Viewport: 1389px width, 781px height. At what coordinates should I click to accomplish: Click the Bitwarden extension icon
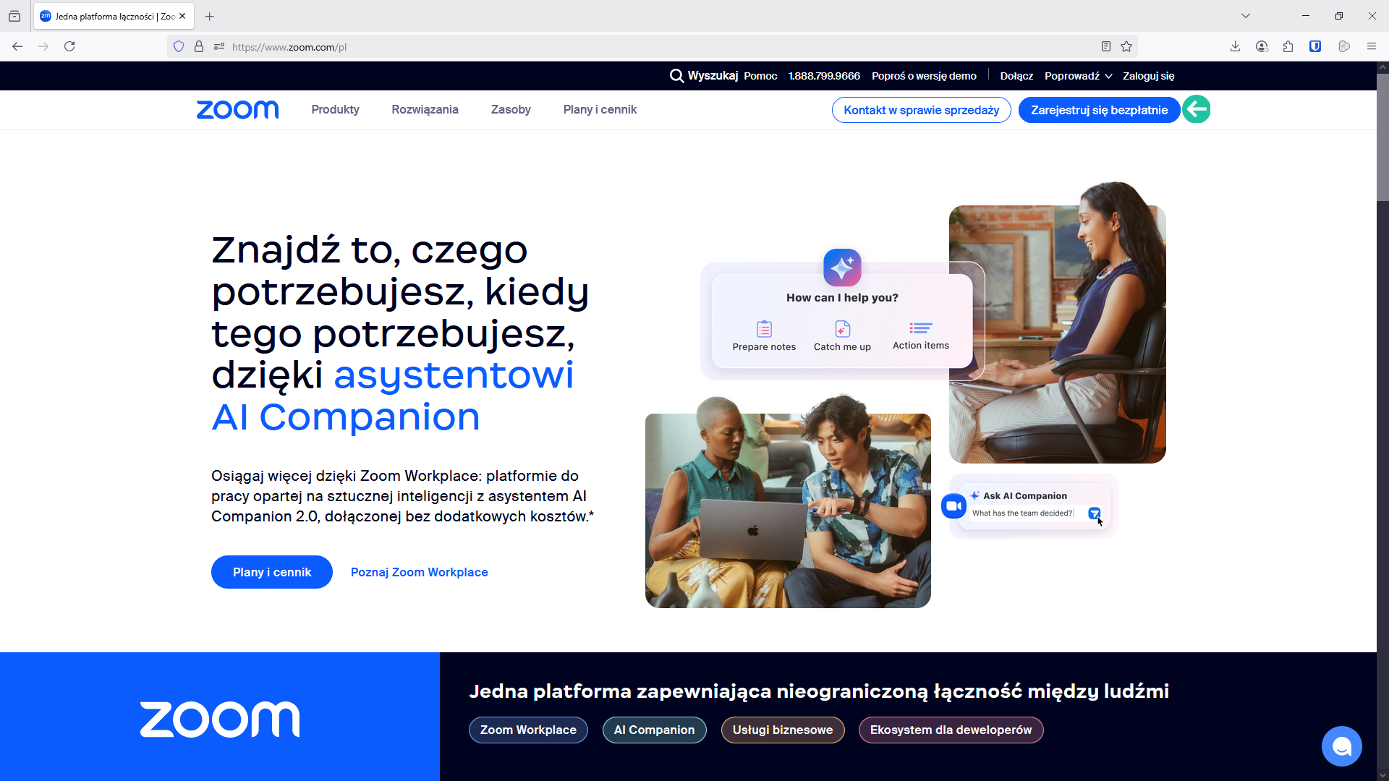coord(1315,46)
